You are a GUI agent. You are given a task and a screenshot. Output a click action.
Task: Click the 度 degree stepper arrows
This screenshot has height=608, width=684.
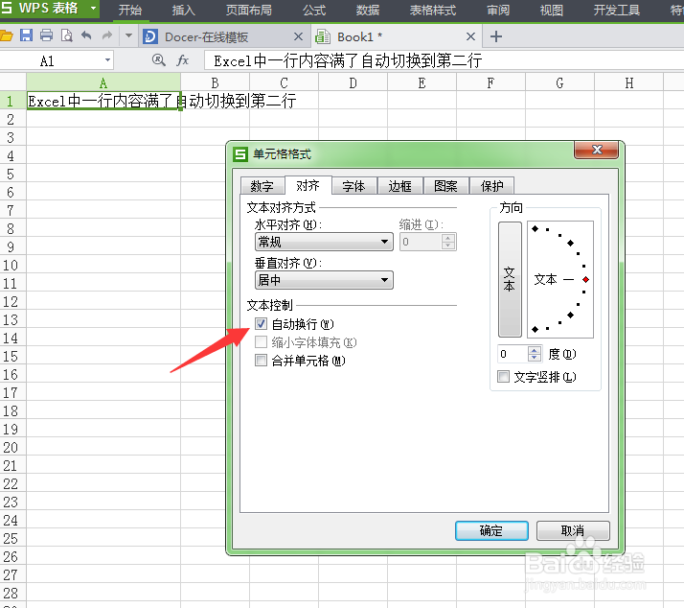point(535,353)
